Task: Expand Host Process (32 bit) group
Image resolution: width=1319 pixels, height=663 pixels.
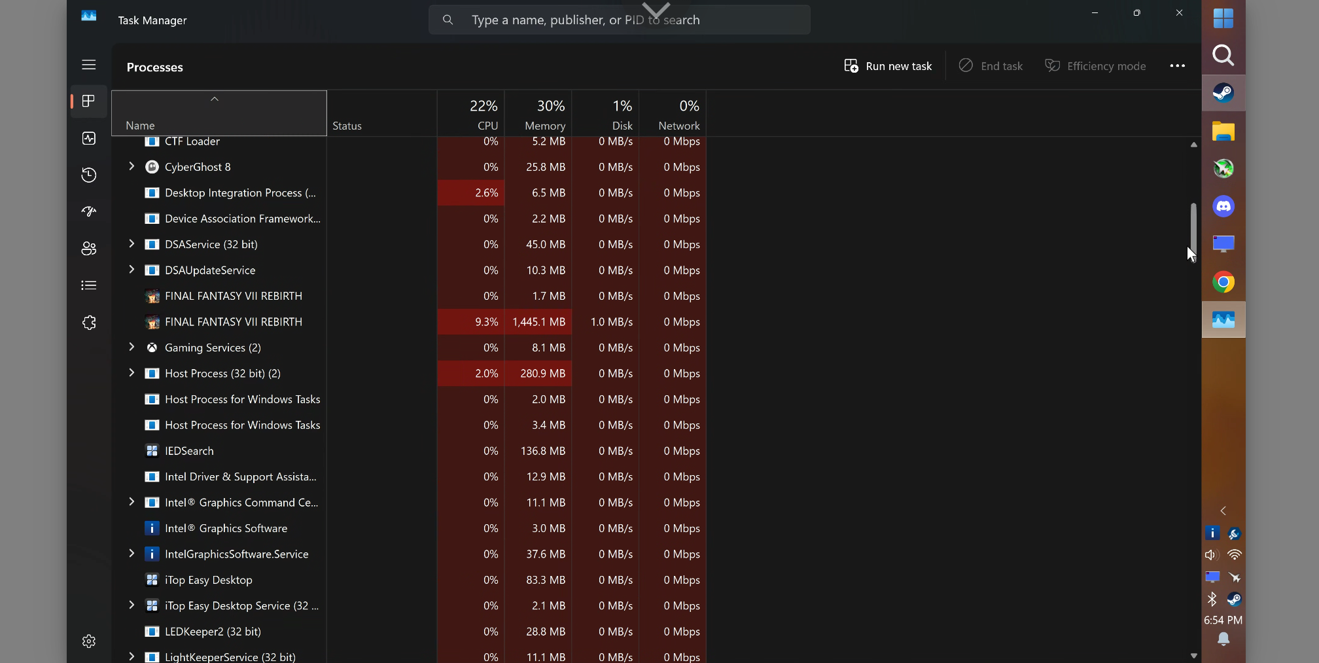Action: click(x=132, y=373)
